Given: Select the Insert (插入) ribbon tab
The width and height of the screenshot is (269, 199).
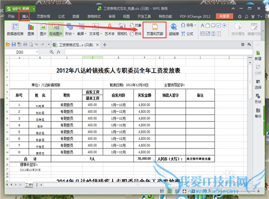Looking at the screenshot, I should tap(25, 17).
